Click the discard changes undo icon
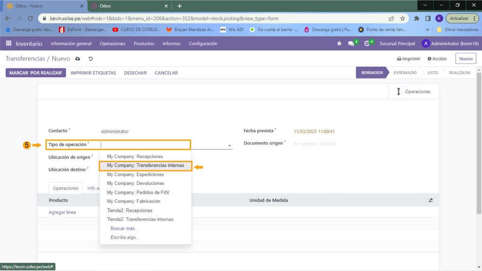This screenshot has height=271, width=482. (90, 59)
